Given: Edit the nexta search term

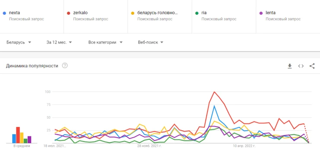Looking at the screenshot, I should pos(15,13).
